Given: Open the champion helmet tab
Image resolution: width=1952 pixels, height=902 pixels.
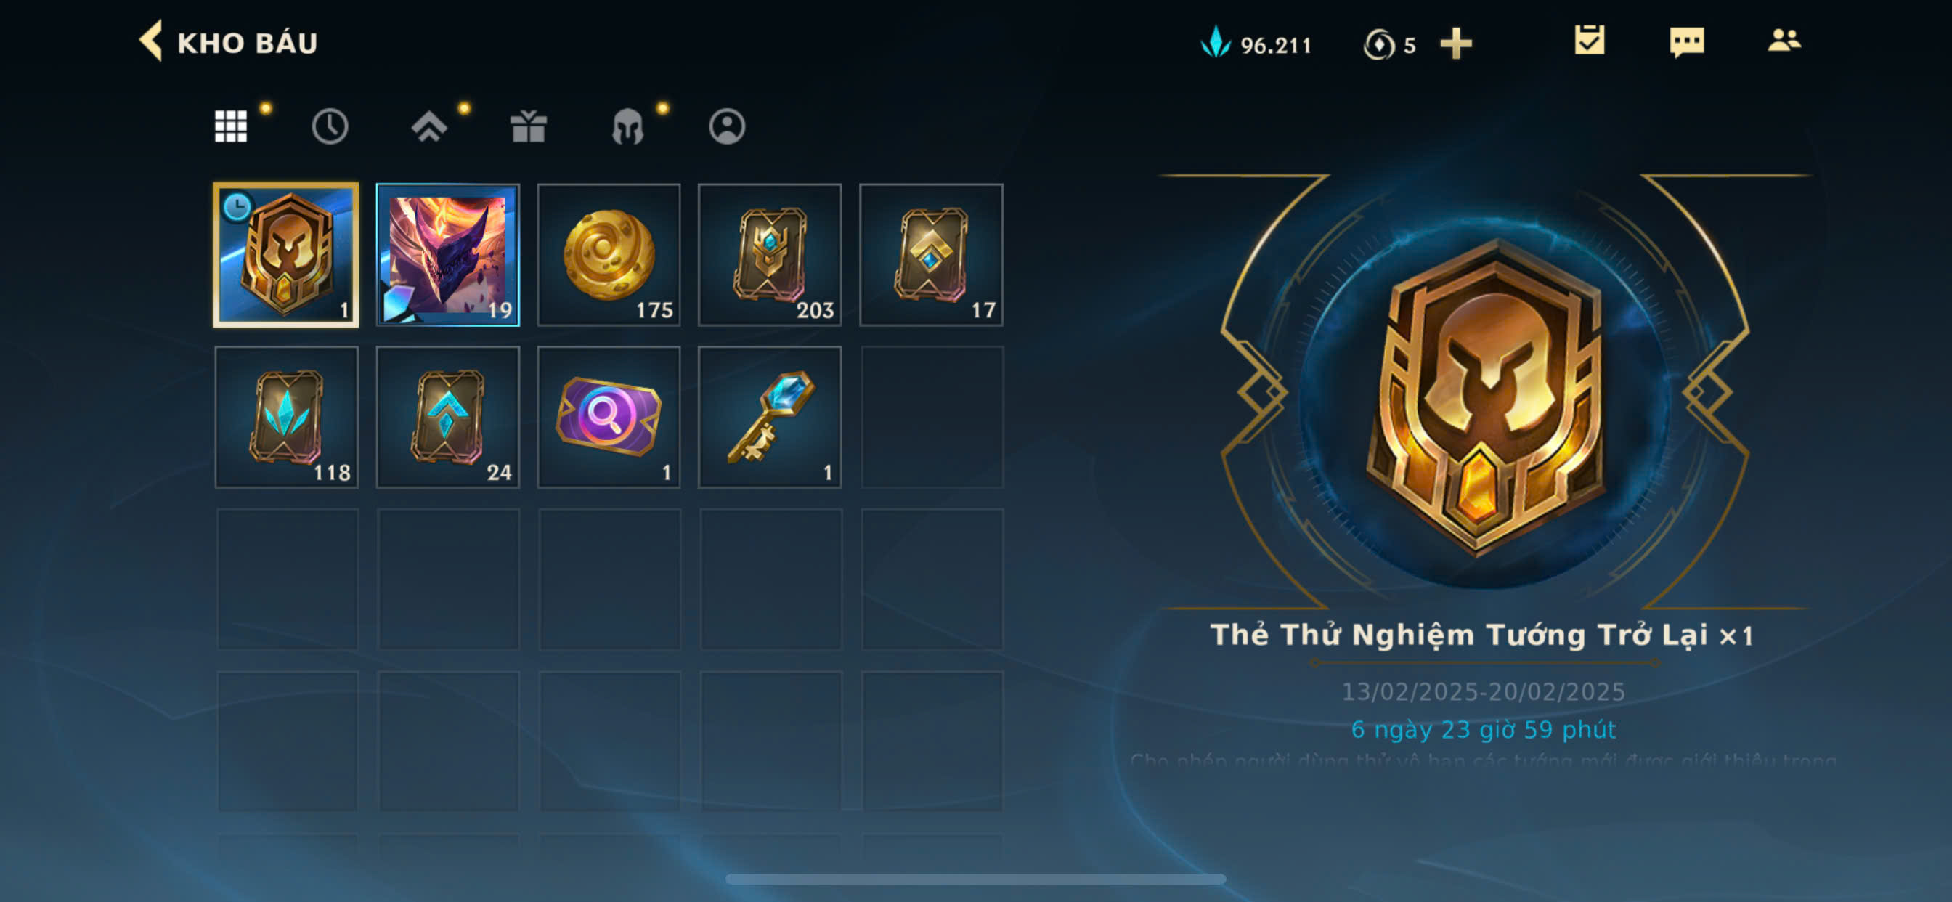Looking at the screenshot, I should [627, 126].
